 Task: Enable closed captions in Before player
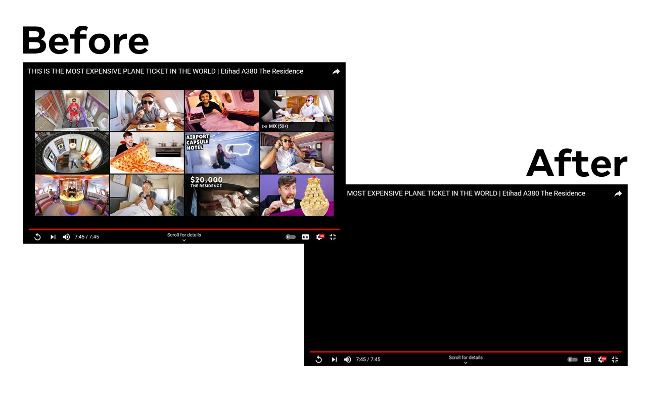[x=305, y=237]
